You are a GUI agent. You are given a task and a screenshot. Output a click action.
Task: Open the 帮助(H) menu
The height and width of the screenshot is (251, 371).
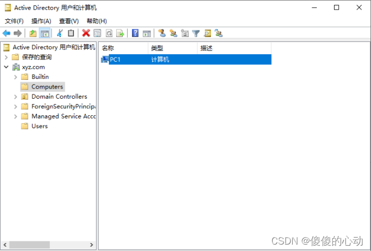tap(97, 21)
